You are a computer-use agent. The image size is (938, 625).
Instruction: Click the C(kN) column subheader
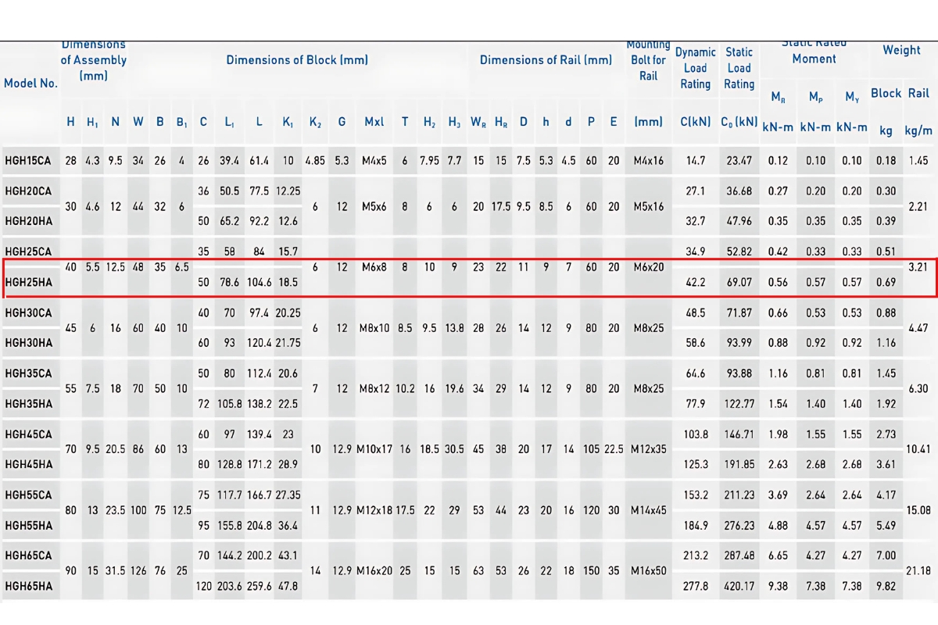pyautogui.click(x=695, y=122)
